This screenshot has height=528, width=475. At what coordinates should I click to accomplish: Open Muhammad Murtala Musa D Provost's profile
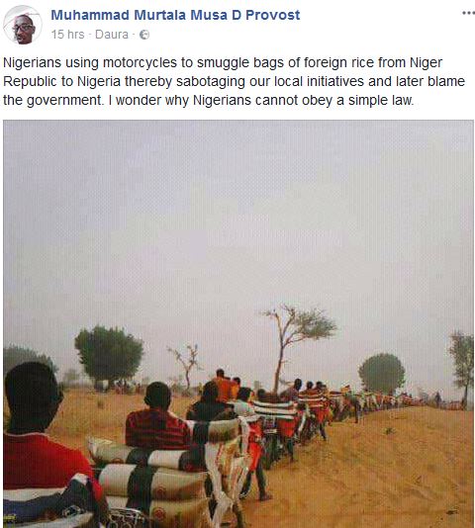coord(175,15)
